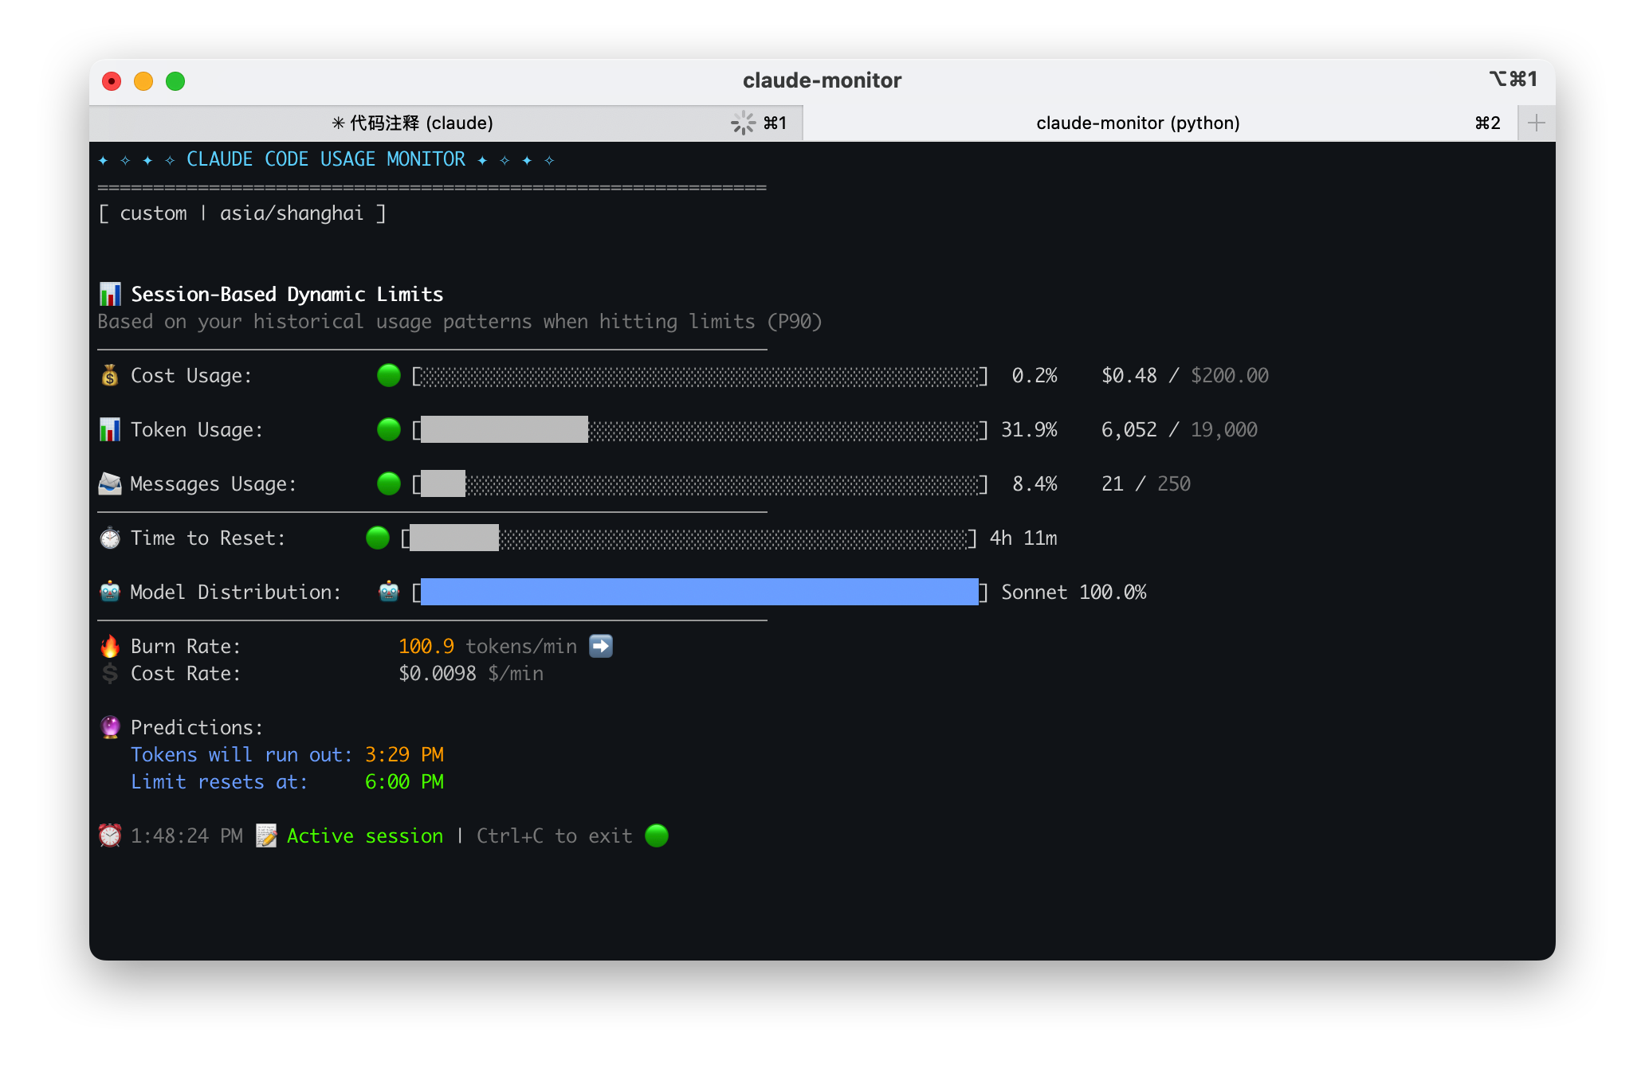Click the notepad icon before Active session

[x=266, y=835]
